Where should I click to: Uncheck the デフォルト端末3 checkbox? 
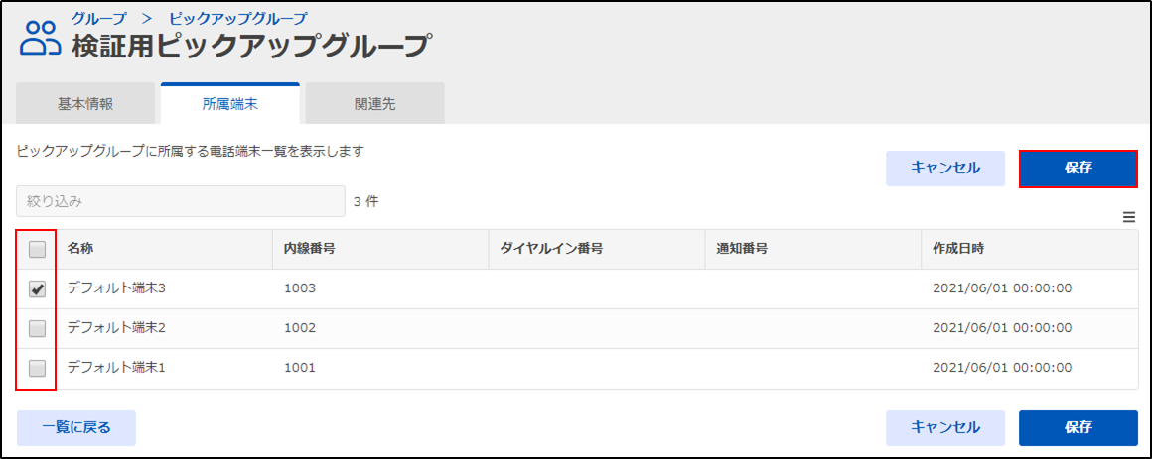pos(37,288)
